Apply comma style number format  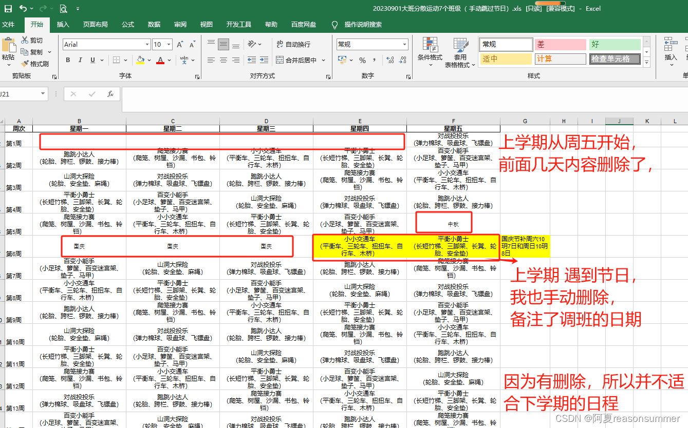(x=375, y=60)
